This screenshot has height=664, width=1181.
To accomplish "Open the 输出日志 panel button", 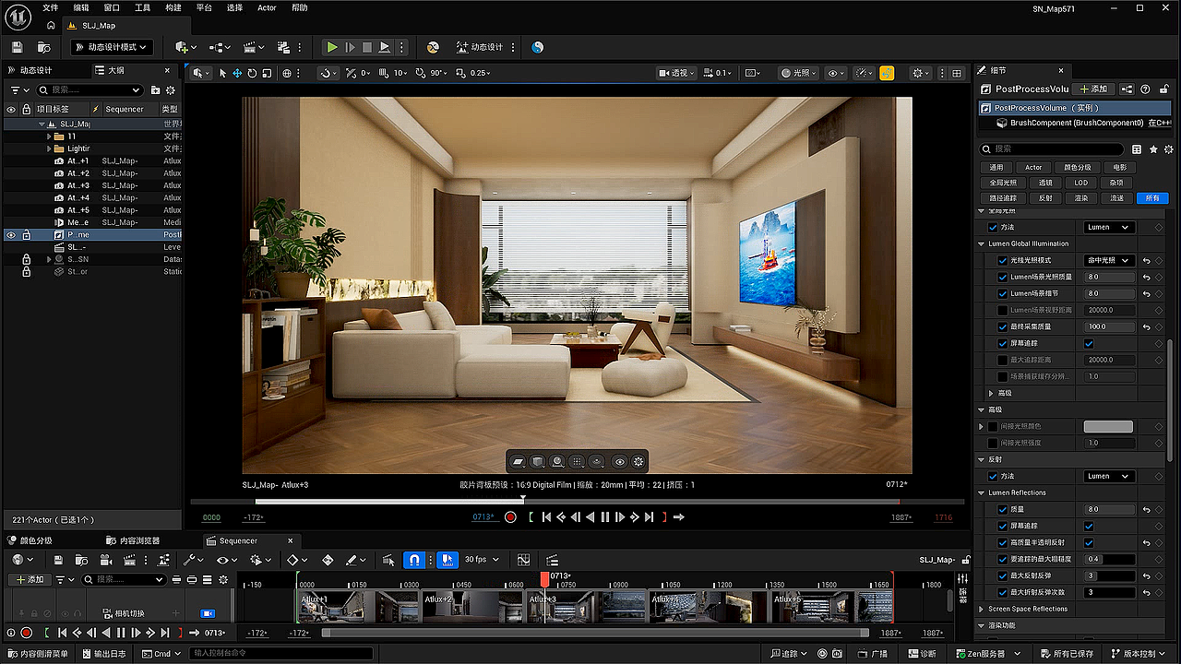I will pyautogui.click(x=106, y=654).
